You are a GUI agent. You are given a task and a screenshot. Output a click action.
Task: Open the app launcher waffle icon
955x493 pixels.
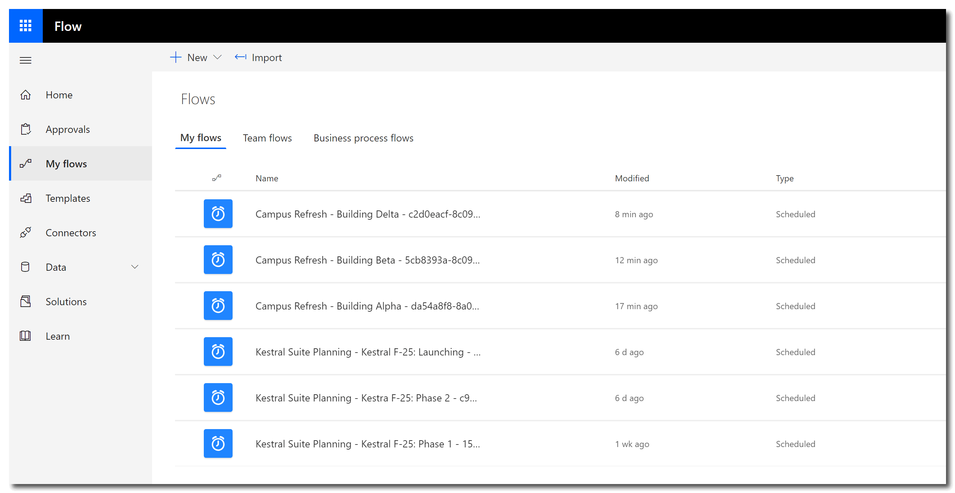pyautogui.click(x=26, y=26)
